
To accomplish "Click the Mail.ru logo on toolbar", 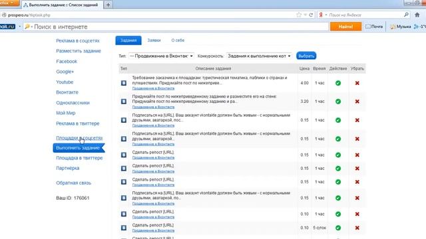I will (x=7, y=27).
